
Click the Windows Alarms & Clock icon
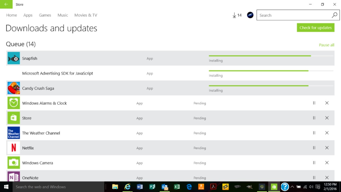[14, 103]
